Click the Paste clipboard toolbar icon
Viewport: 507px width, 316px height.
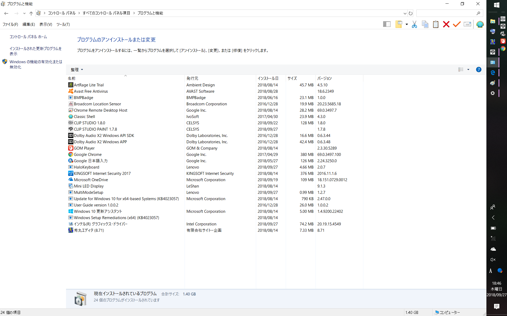[x=435, y=24]
